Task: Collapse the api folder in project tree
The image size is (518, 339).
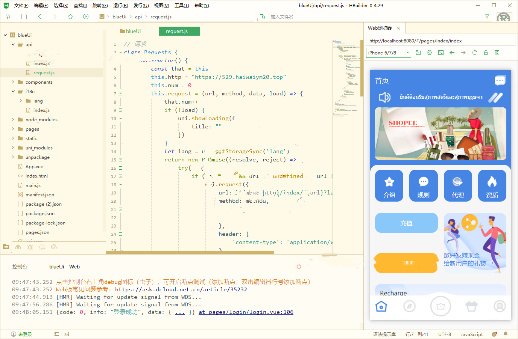Action: [x=13, y=45]
